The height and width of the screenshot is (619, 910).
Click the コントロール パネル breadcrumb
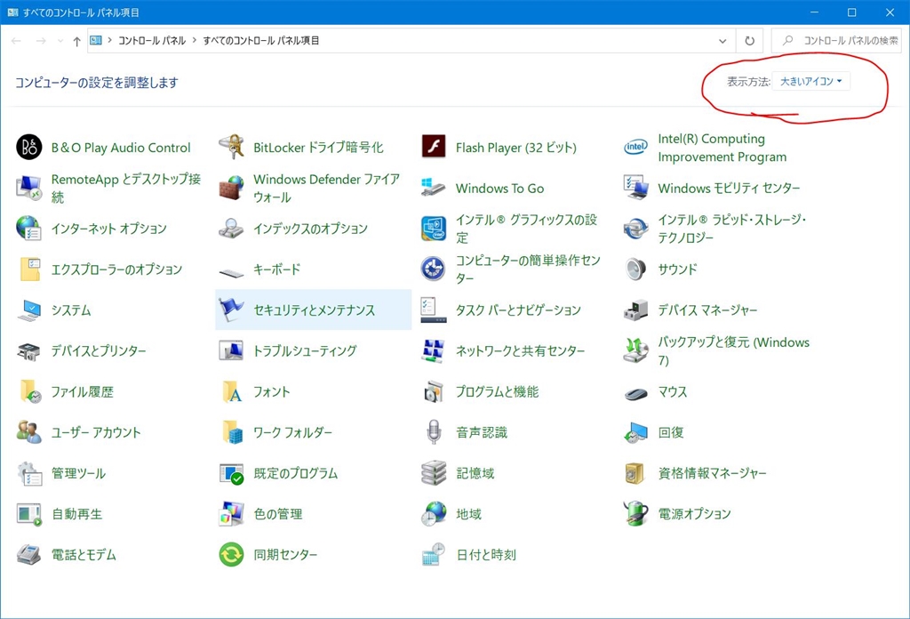tap(152, 41)
